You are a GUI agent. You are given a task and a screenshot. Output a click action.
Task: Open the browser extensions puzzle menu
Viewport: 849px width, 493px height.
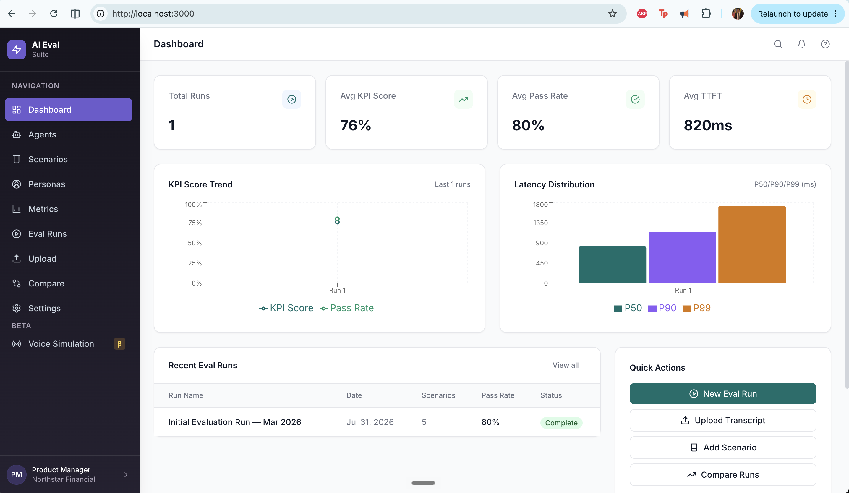706,14
